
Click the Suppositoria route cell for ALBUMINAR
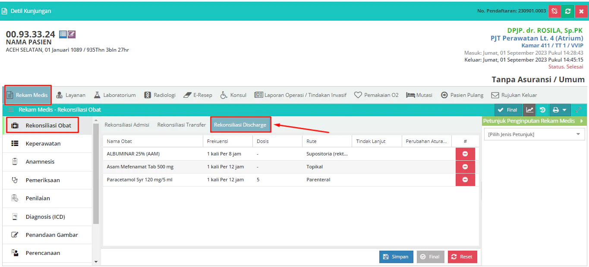click(327, 154)
